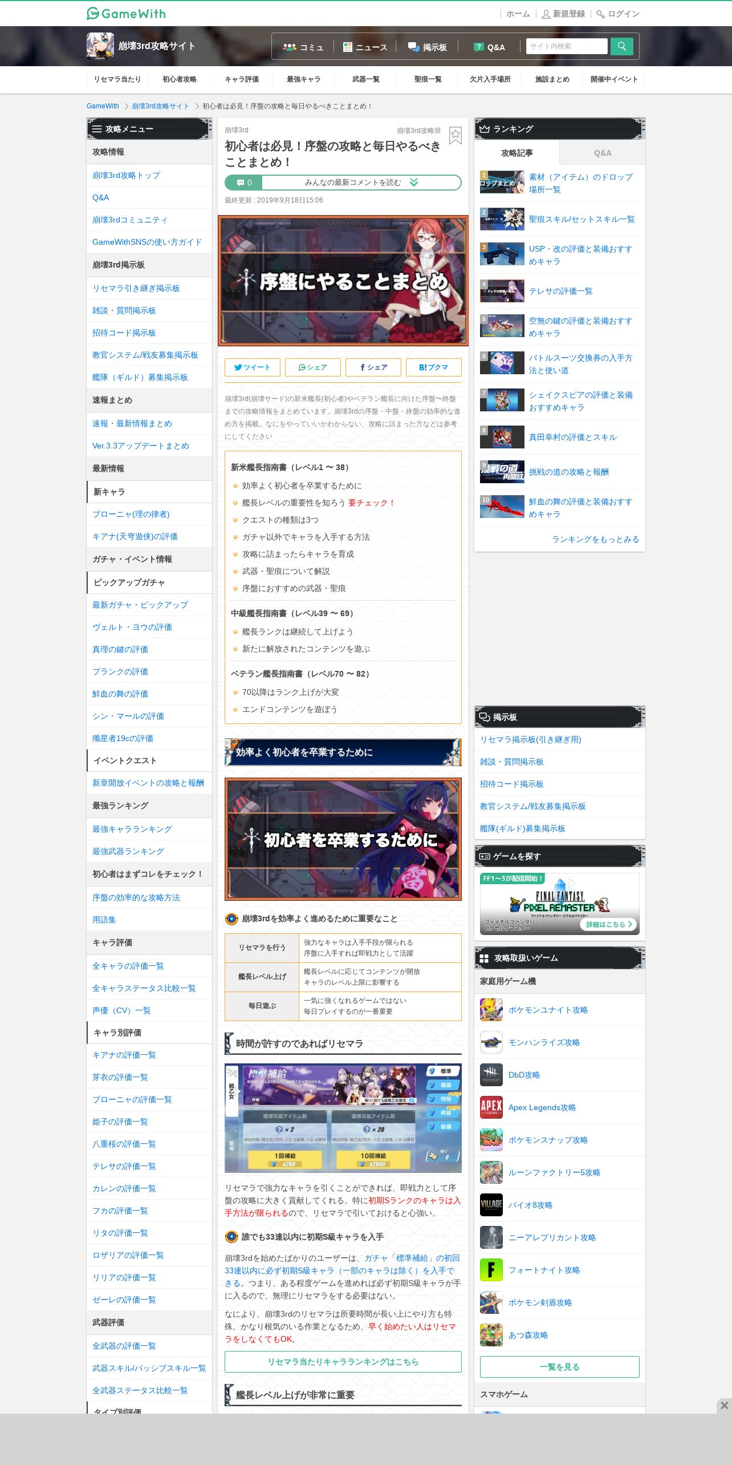Open リセマラ当たり navigation item
Image resolution: width=732 pixels, height=1465 pixels.
click(117, 79)
